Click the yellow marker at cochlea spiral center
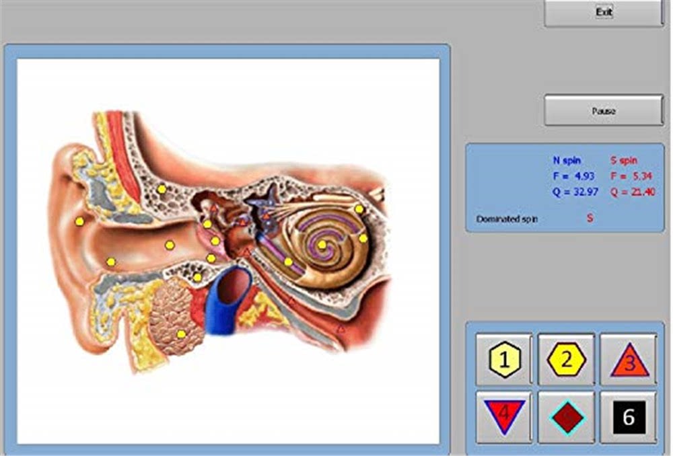 [x=322, y=245]
